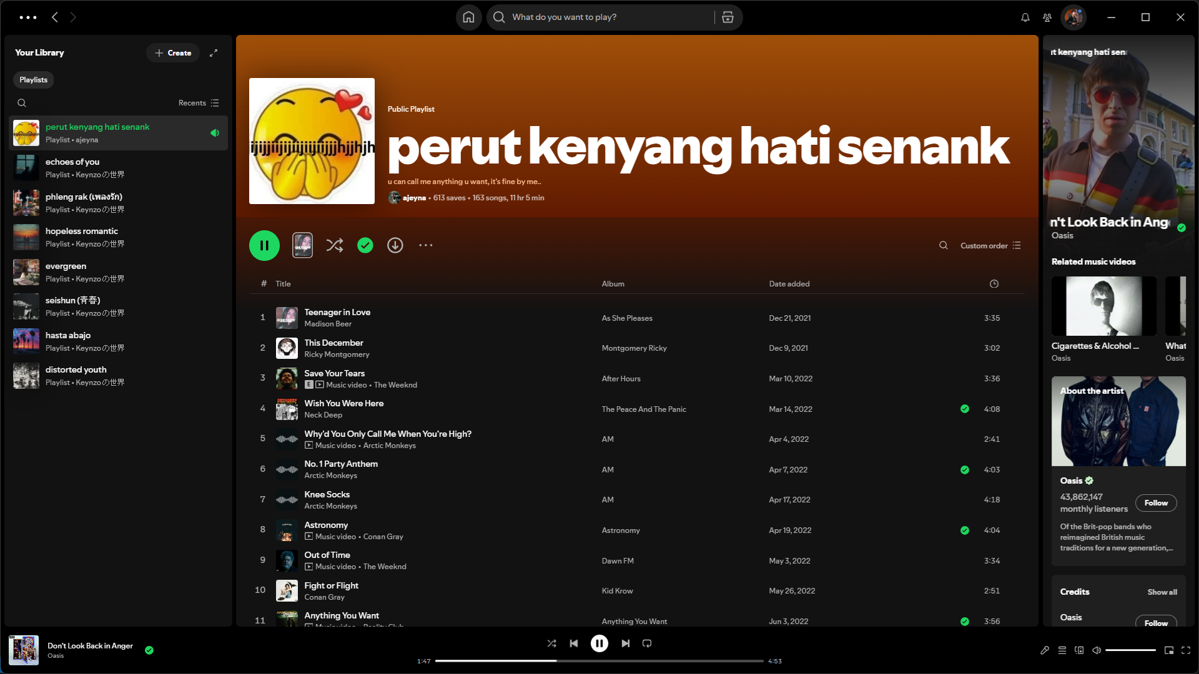The width and height of the screenshot is (1199, 674).
Task: Skip to the previous track
Action: tap(574, 643)
